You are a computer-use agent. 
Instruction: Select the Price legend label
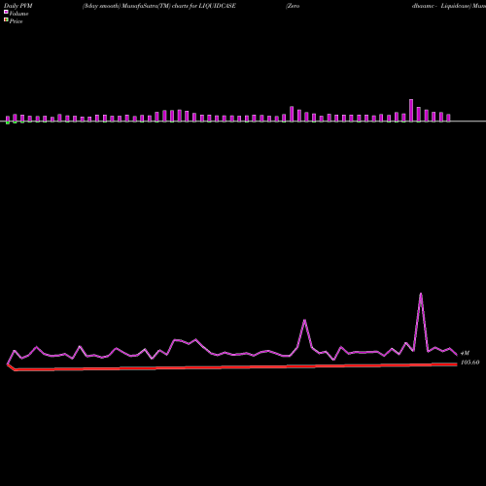click(x=16, y=21)
